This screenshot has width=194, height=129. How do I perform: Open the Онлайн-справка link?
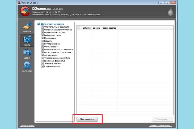(x=27, y=126)
